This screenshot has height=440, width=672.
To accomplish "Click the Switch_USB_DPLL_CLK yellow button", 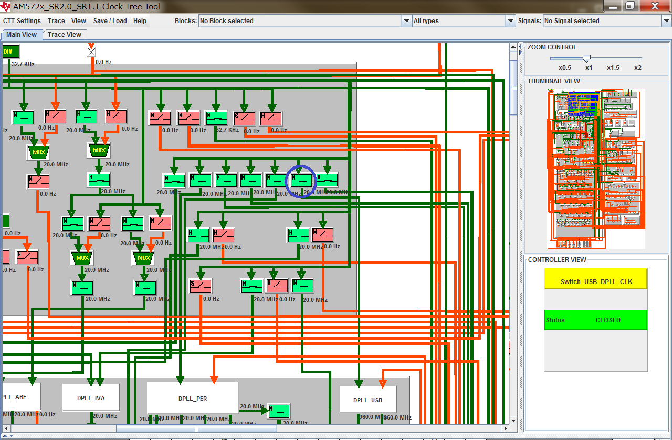I will pyautogui.click(x=596, y=280).
